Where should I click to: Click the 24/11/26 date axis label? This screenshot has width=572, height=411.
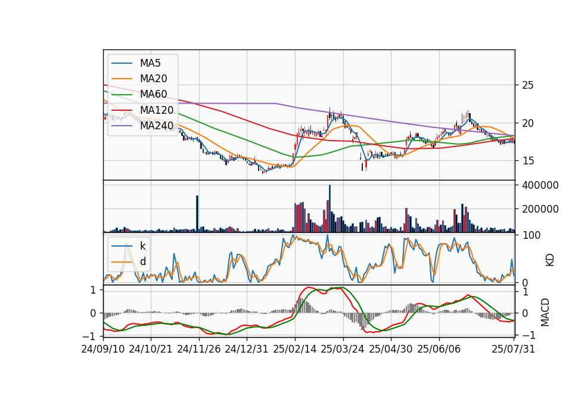[x=199, y=349]
